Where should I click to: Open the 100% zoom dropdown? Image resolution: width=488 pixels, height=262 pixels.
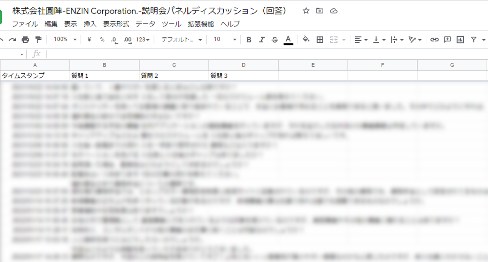[65, 40]
